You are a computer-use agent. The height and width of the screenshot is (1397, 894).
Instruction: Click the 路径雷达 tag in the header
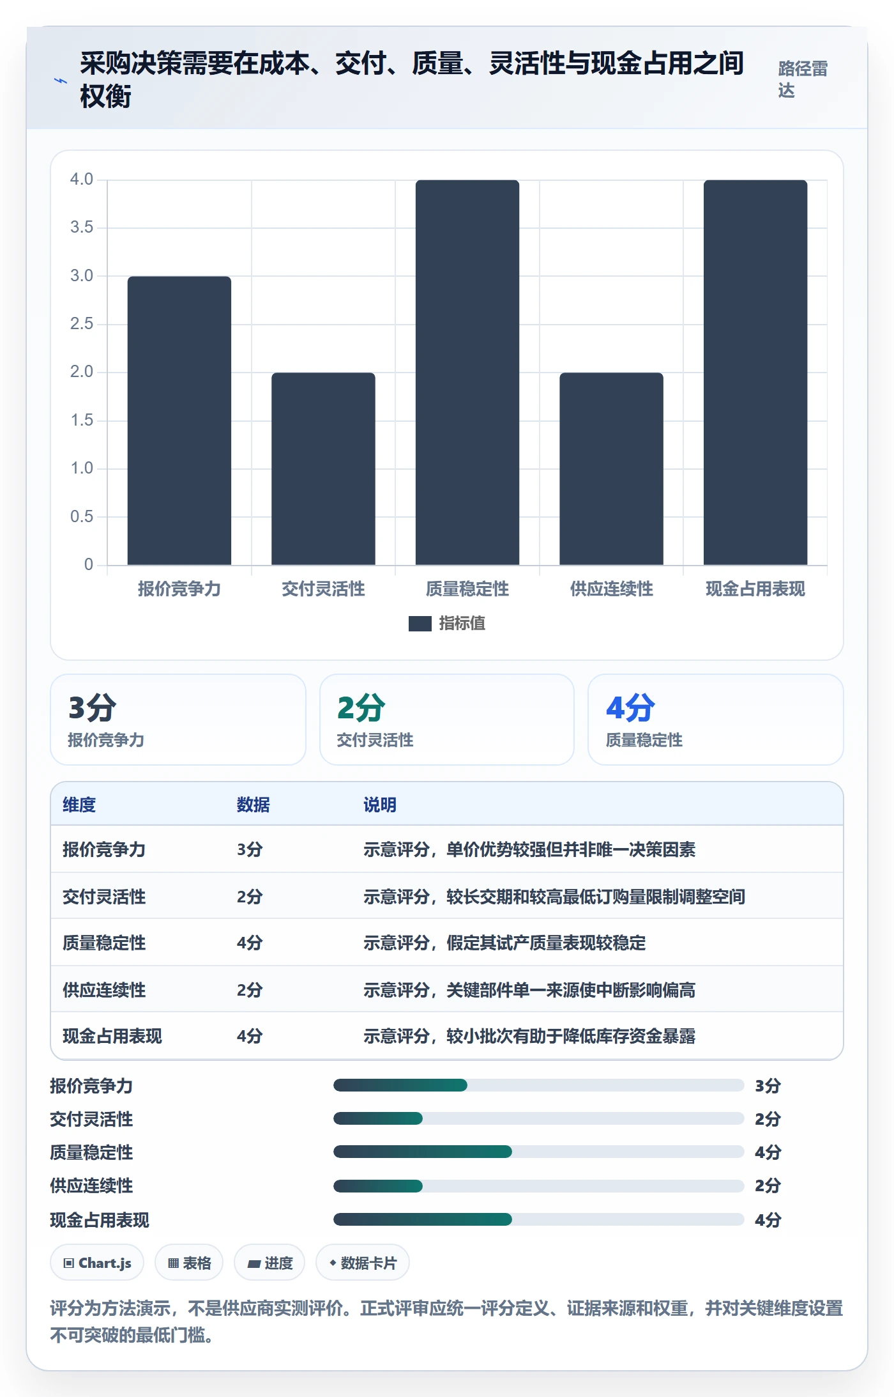click(803, 79)
